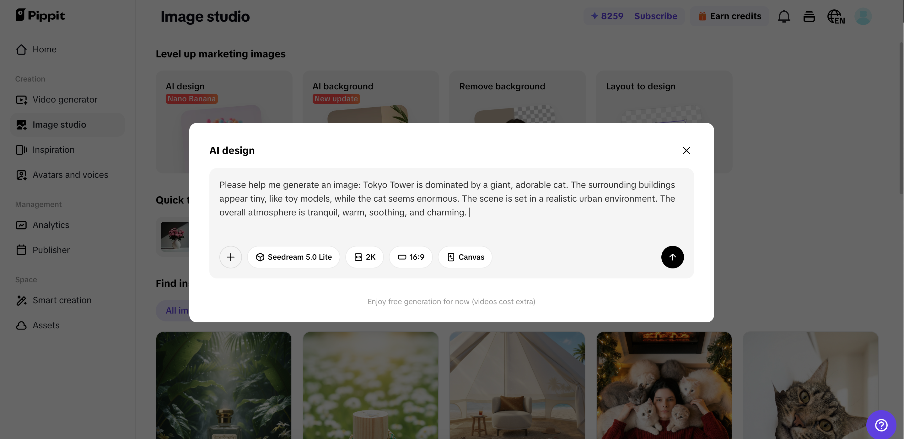
Task: Click the Subscribe link
Action: pyautogui.click(x=655, y=16)
